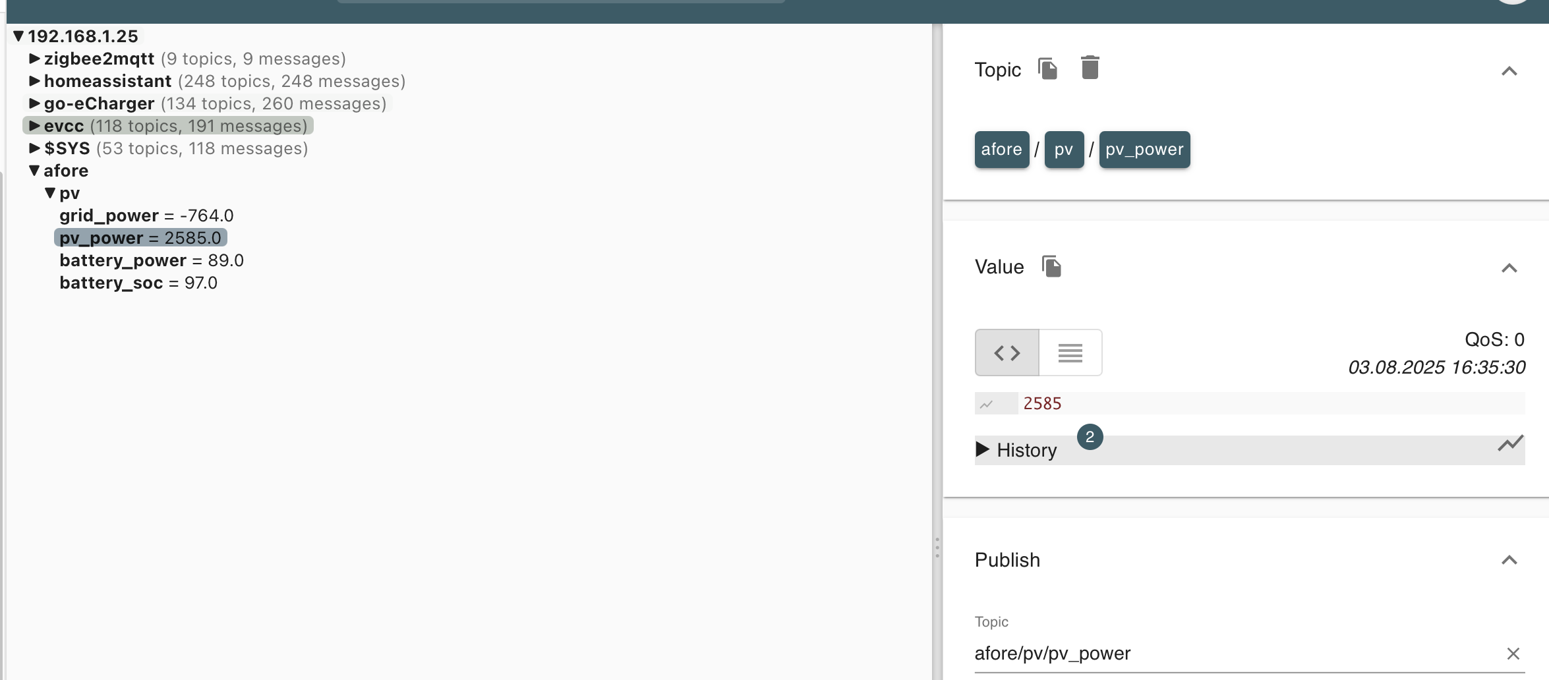
Task: Click the publish topic input field
Action: coord(1233,653)
